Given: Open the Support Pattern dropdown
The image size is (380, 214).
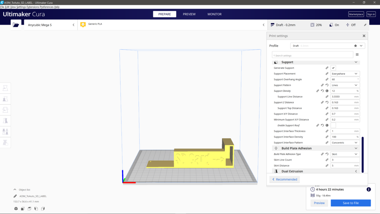Looking at the screenshot, I should 345,85.
